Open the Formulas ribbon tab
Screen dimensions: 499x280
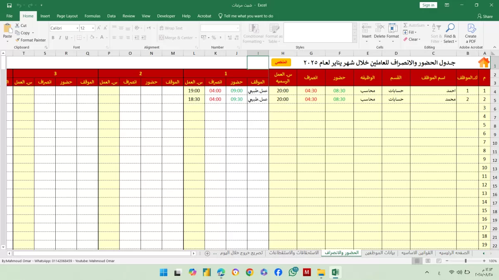click(x=92, y=16)
